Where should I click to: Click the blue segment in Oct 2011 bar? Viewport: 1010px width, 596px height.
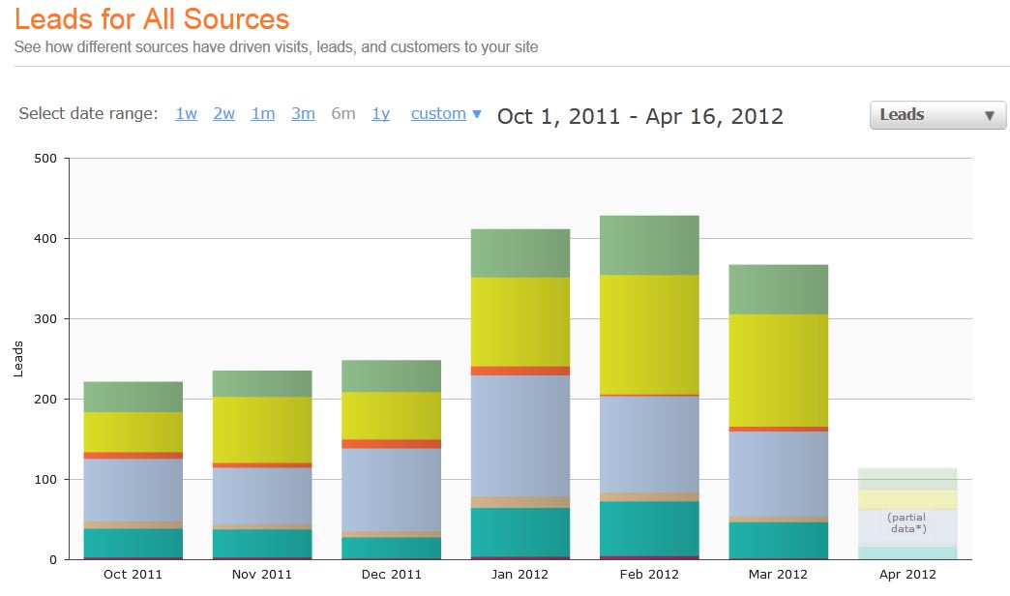[x=133, y=490]
